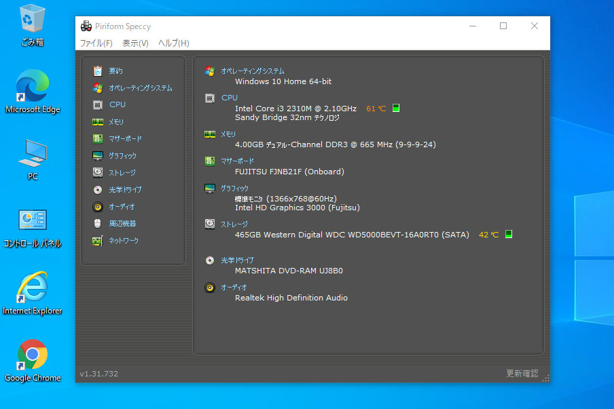Screen dimensions: 614x409
Task: Click Intel Core i3 2310M @ 2.10GHz text
Action: tap(295, 109)
